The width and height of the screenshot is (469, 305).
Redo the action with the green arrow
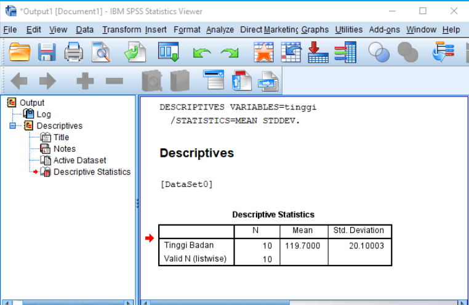pos(230,53)
